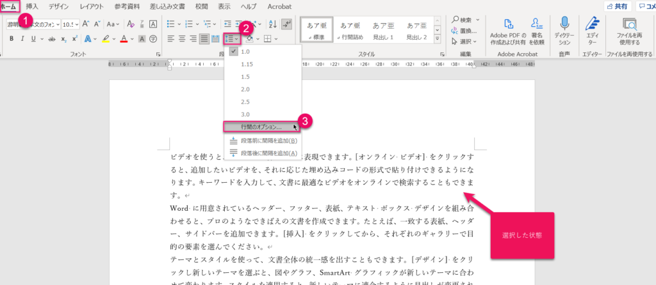The height and width of the screenshot is (285, 656).
Task: Expand the line spacing dropdown
Action: 232,39
